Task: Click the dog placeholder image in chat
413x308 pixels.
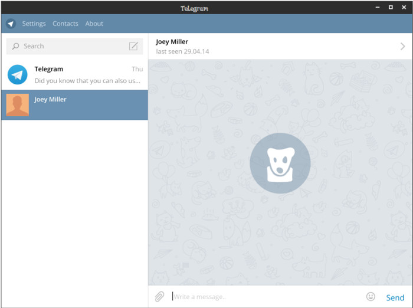Action: [x=280, y=163]
